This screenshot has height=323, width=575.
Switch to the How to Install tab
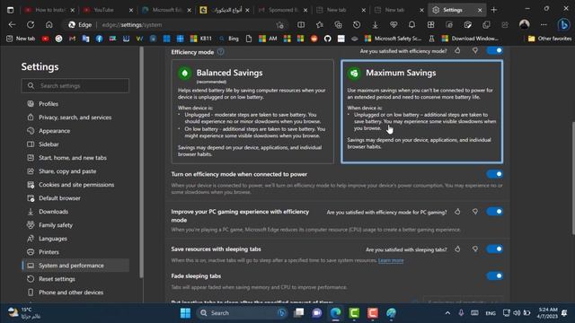click(49, 10)
